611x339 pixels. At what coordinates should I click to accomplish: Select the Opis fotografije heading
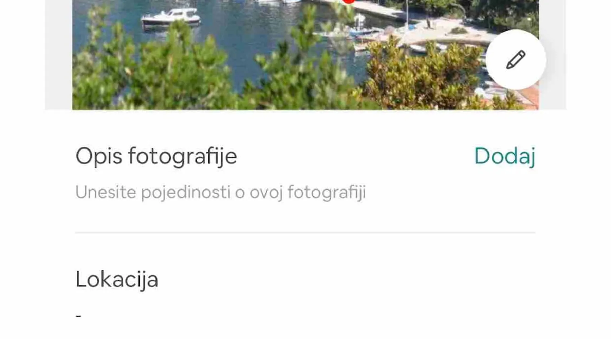pyautogui.click(x=156, y=156)
